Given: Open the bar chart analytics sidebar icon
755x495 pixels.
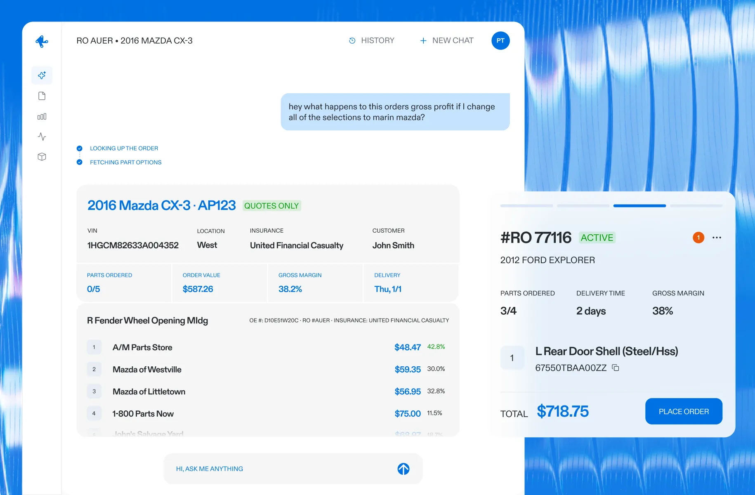Looking at the screenshot, I should coord(42,117).
